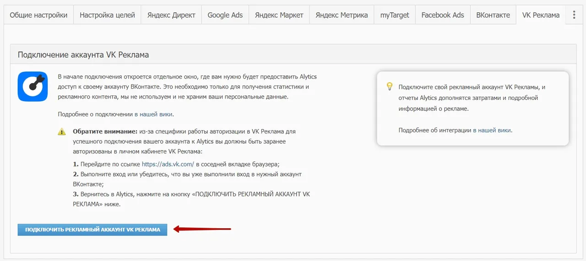Select the Google Ads tab
Viewport: 586px width, 261px height.
tap(225, 15)
